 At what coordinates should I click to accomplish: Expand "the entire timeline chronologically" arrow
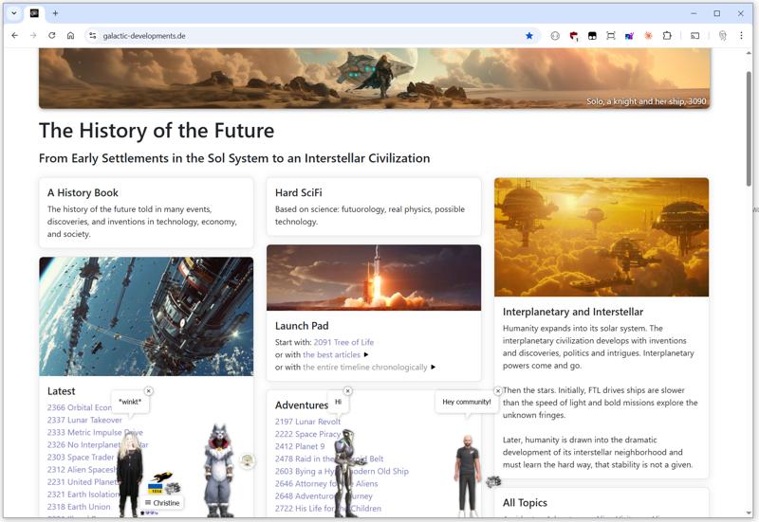(x=434, y=367)
